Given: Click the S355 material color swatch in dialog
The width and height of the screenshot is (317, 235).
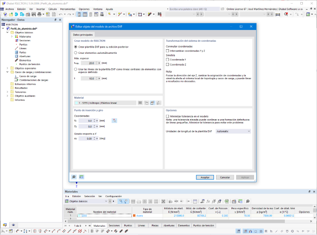Looking at the screenshot, I should pos(76,103).
